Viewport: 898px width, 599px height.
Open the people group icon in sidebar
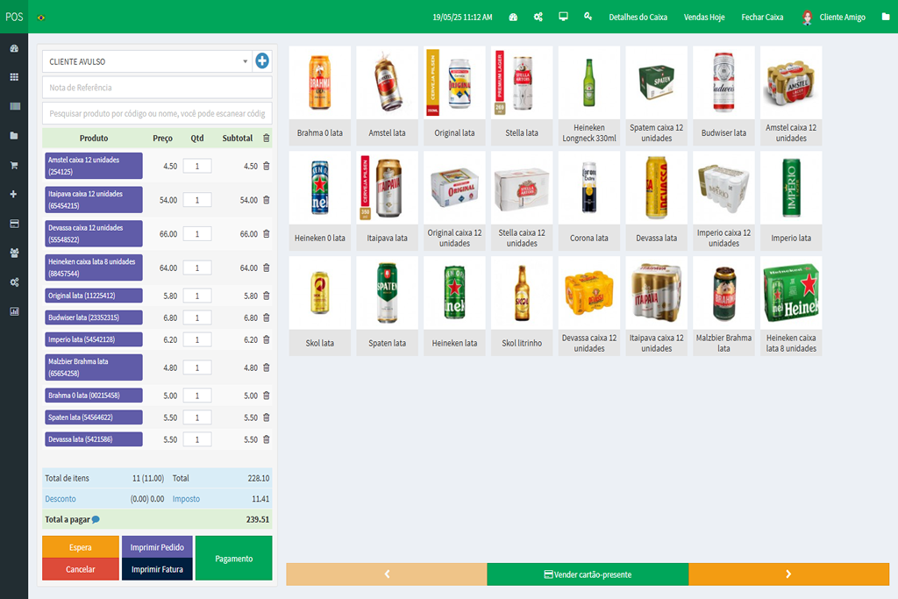point(14,253)
